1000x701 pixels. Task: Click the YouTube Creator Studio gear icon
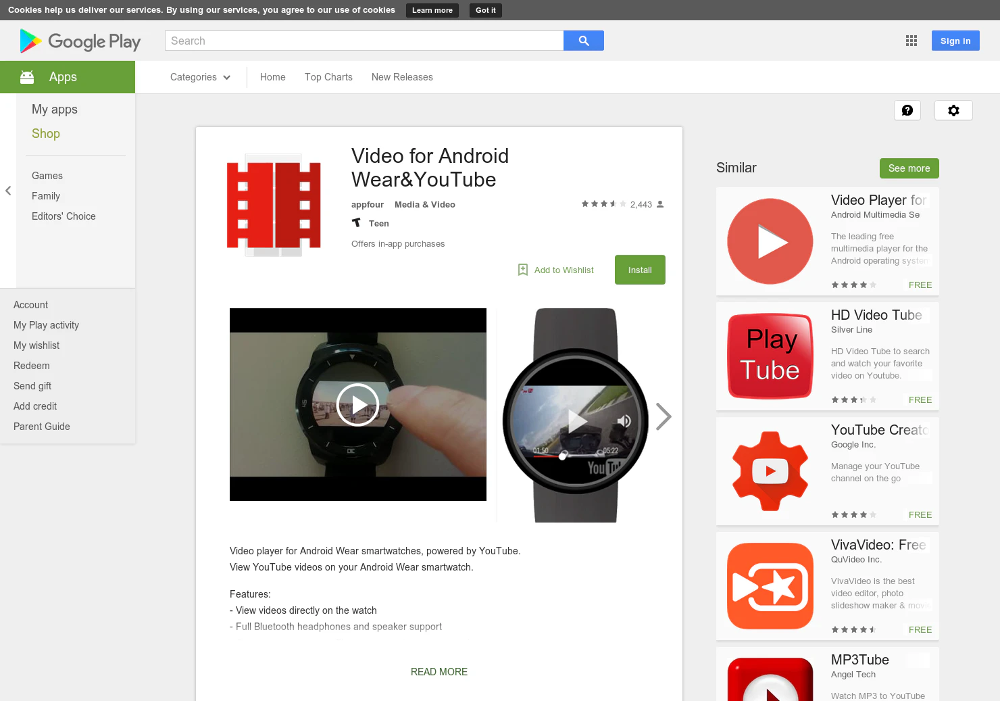pos(770,471)
